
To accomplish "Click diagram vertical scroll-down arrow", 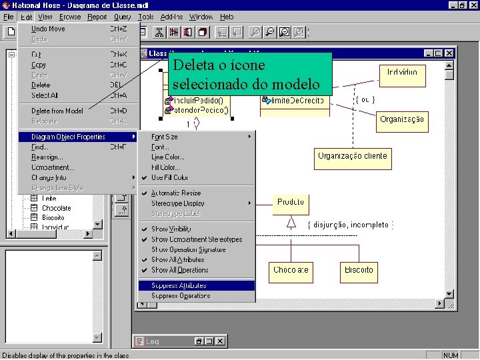I will (449, 294).
